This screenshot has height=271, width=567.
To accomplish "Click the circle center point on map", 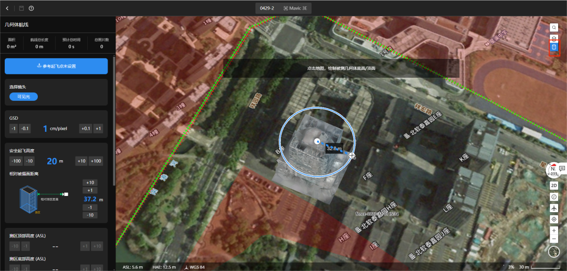I will (317, 141).
